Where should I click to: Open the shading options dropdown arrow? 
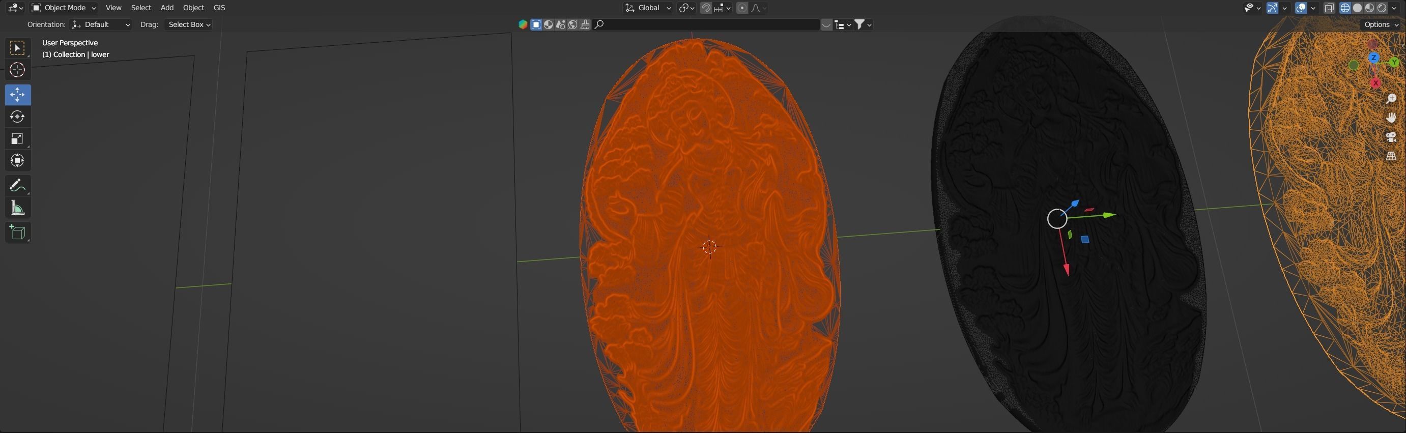click(1394, 8)
